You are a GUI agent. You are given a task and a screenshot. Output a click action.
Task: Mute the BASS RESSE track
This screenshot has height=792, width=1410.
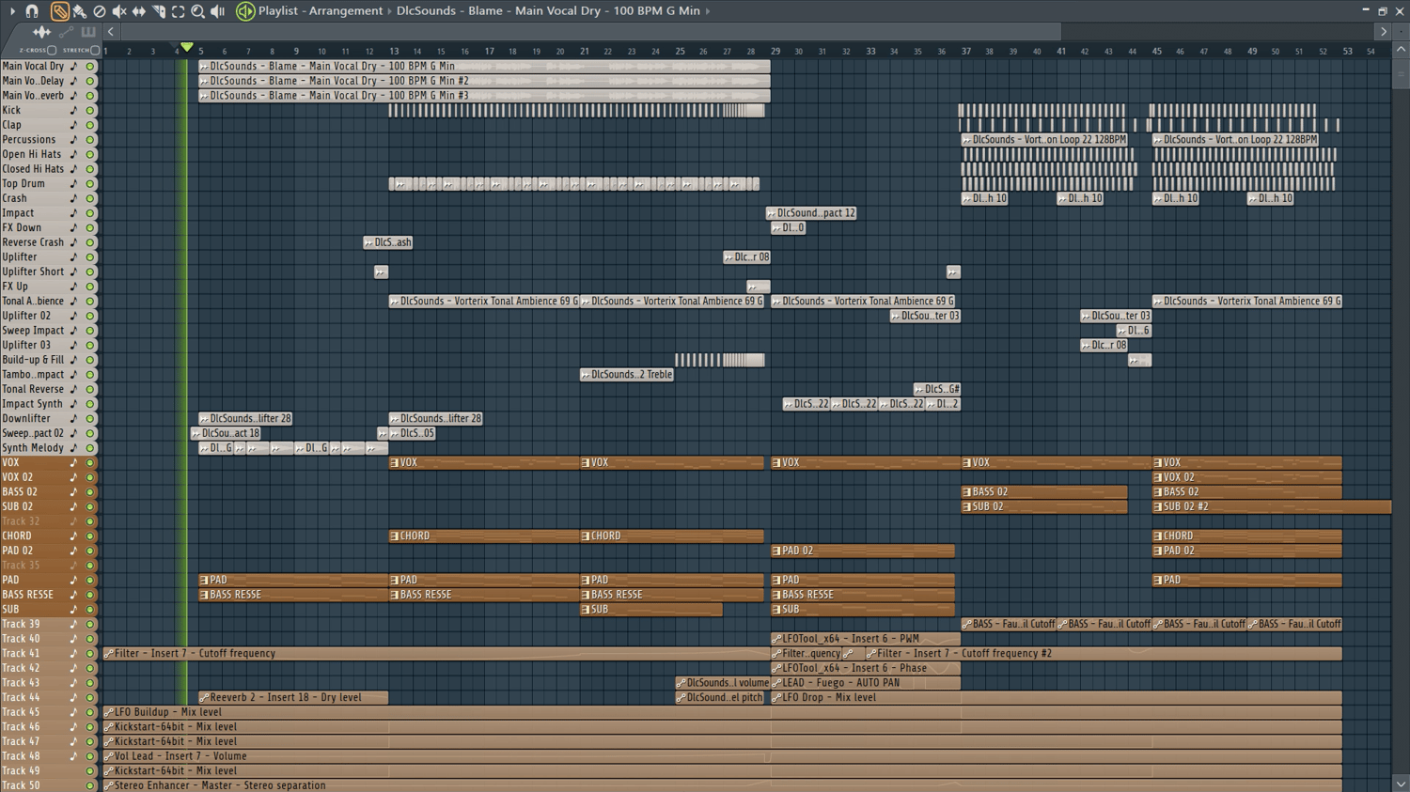[x=90, y=595]
